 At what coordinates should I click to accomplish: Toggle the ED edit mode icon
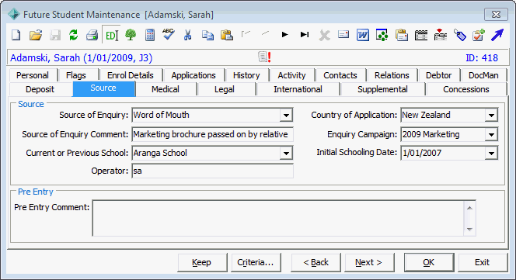pos(111,35)
